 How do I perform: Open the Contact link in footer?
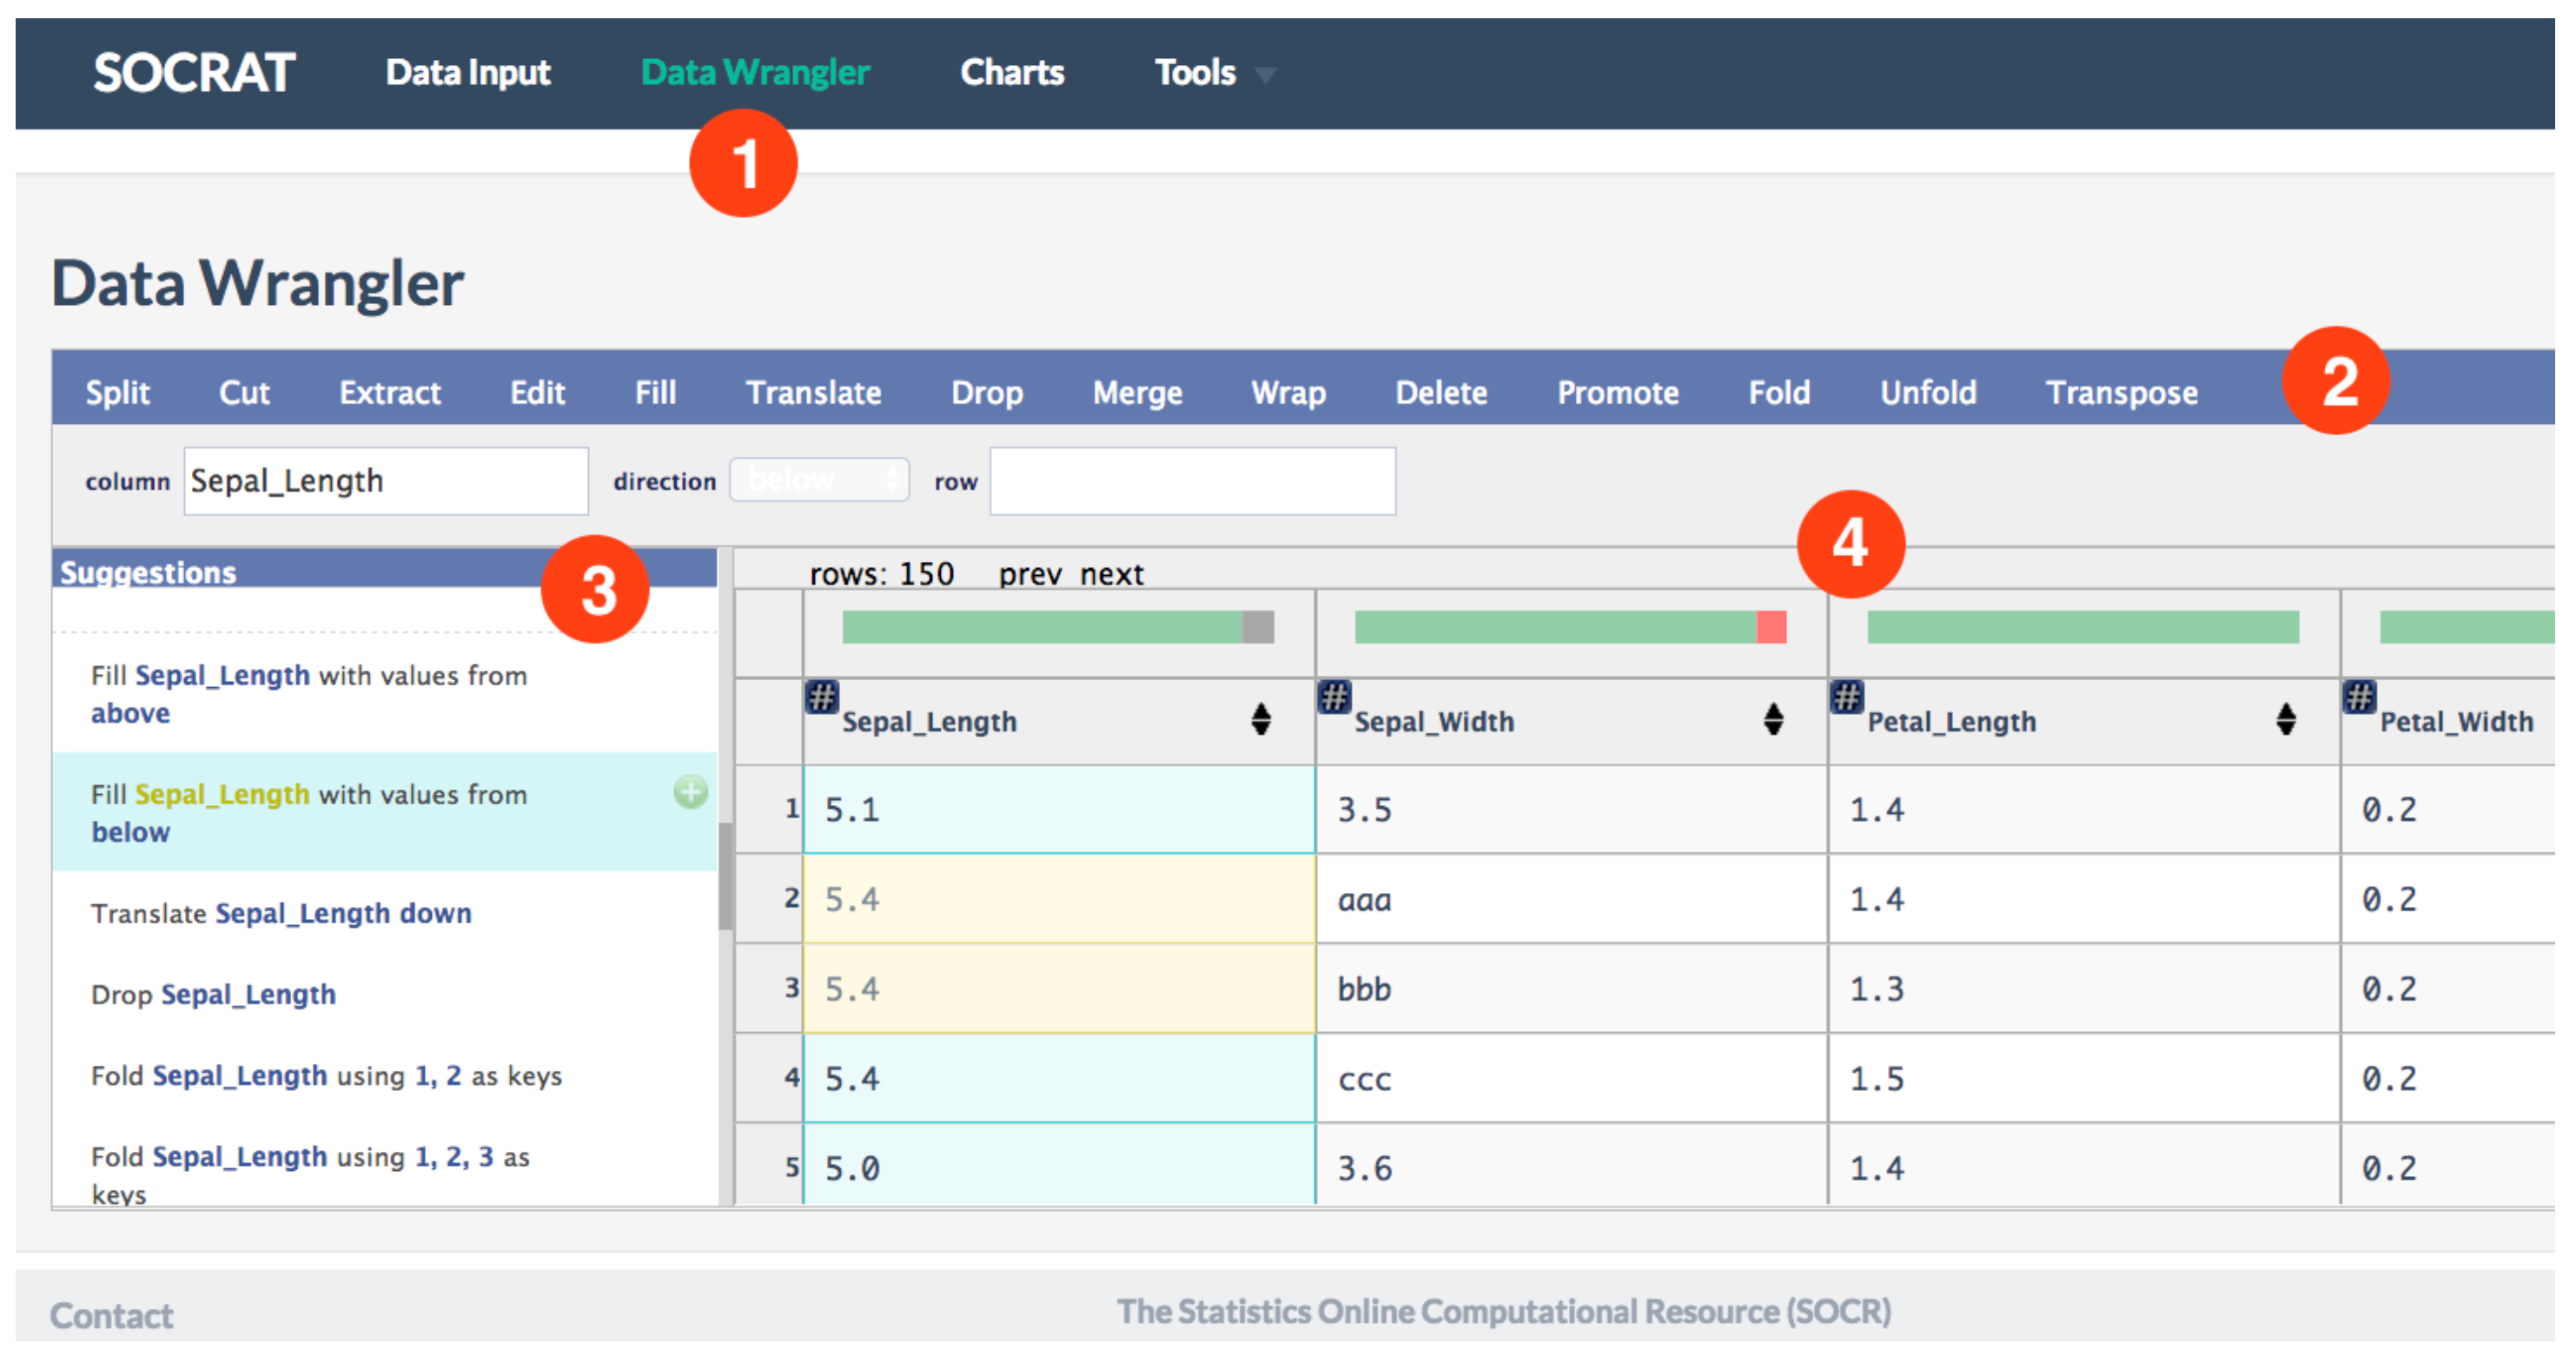point(111,1315)
